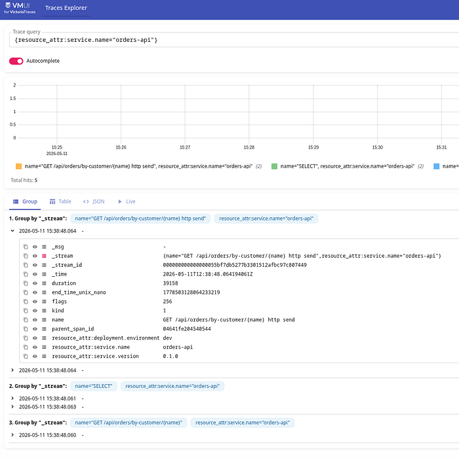Switch to the JSON tab
459x460 pixels.
pos(94,202)
